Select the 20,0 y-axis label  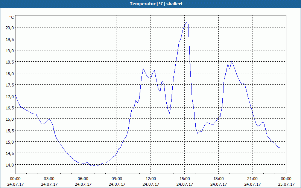(10, 28)
